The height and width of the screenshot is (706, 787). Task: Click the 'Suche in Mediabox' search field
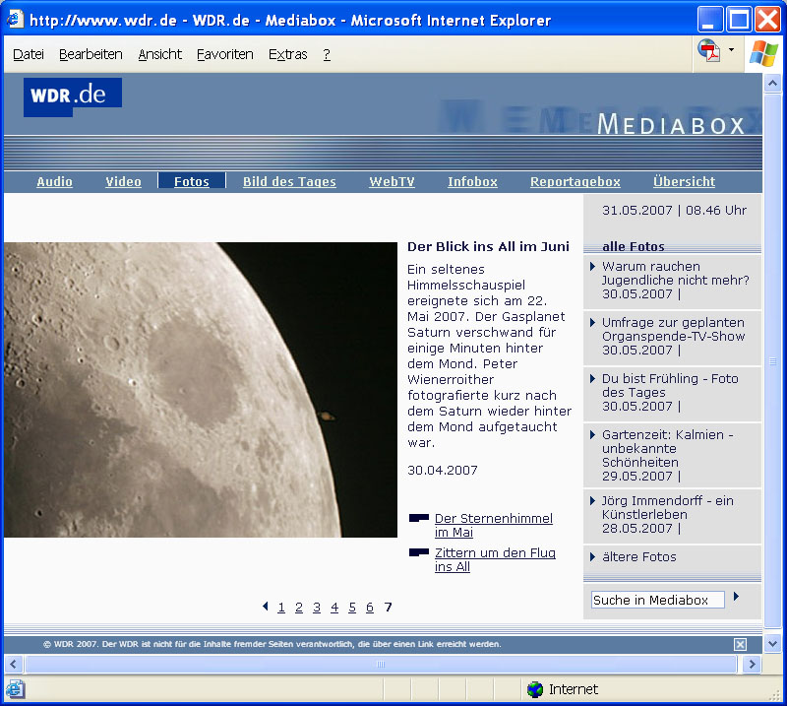pyautogui.click(x=657, y=600)
